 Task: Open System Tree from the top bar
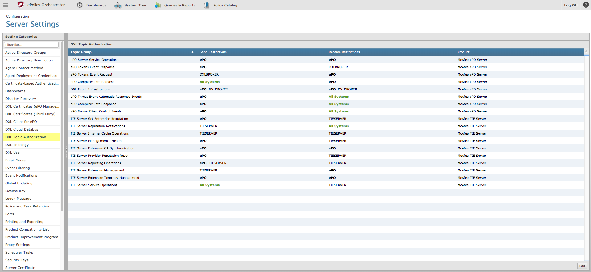tap(135, 5)
